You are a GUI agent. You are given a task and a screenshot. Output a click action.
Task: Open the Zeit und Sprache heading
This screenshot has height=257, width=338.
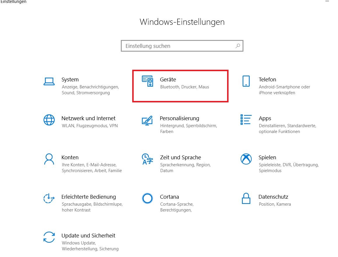point(180,158)
